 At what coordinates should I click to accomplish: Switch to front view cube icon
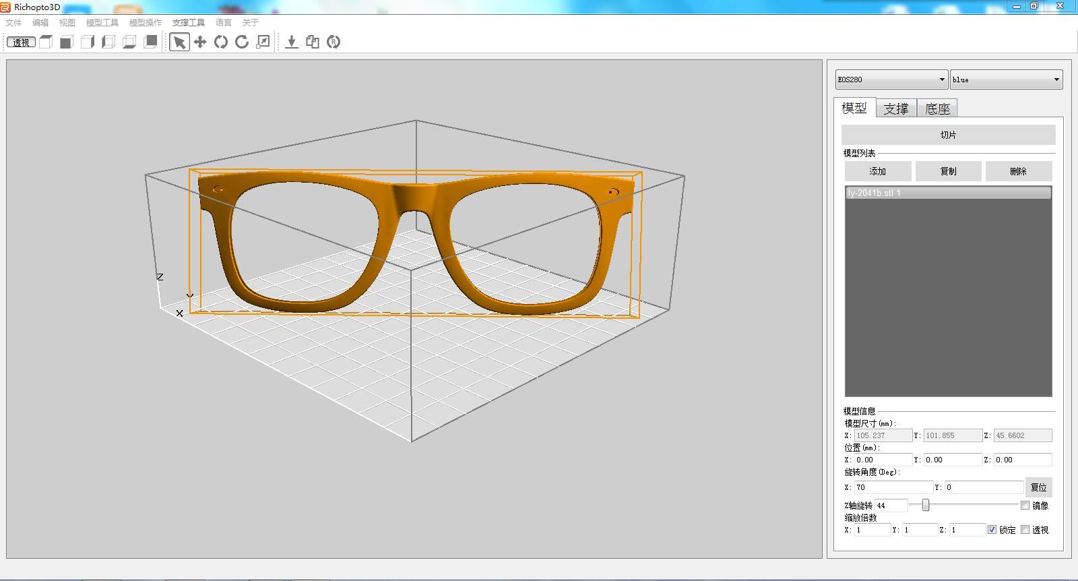[66, 42]
